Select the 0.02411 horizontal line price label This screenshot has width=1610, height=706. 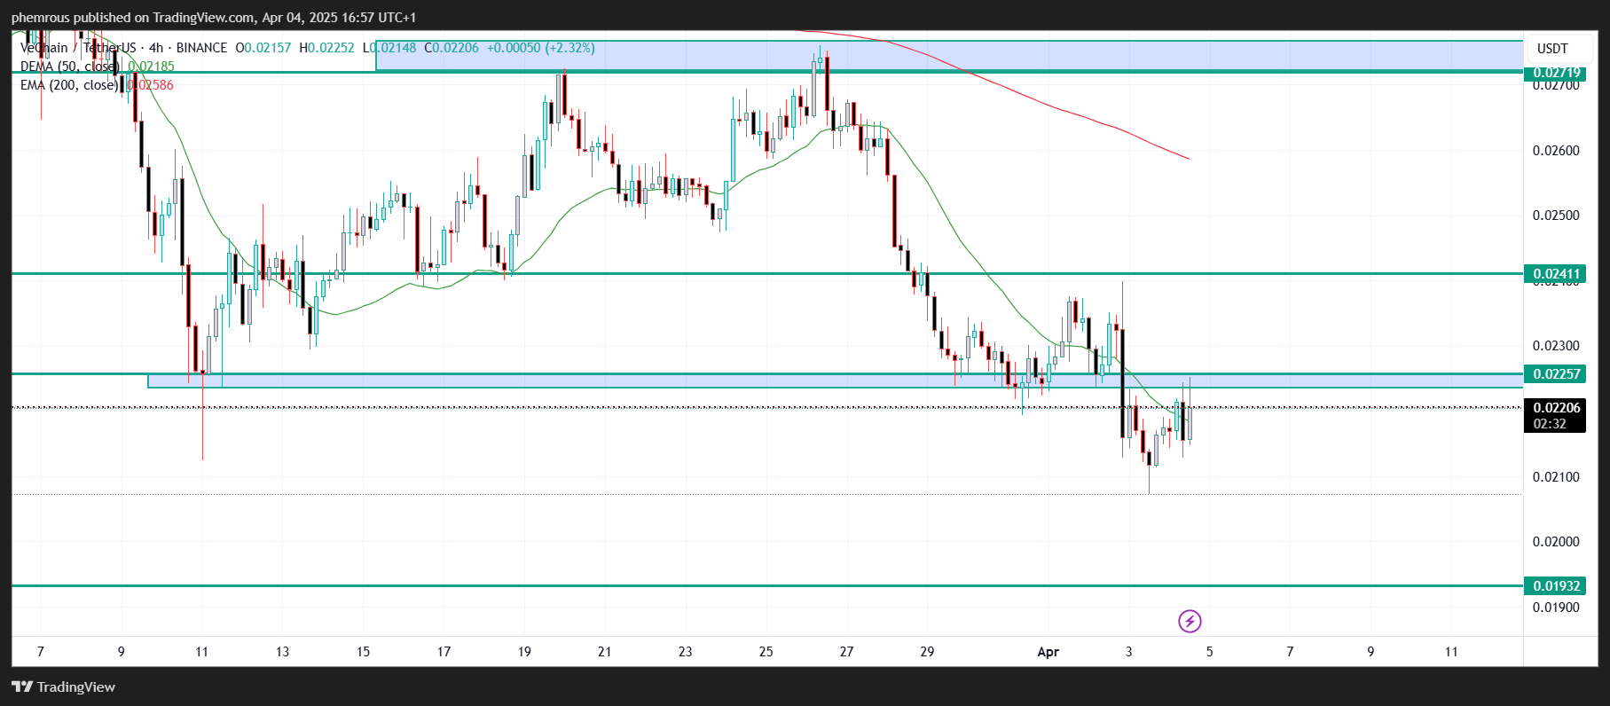point(1556,274)
